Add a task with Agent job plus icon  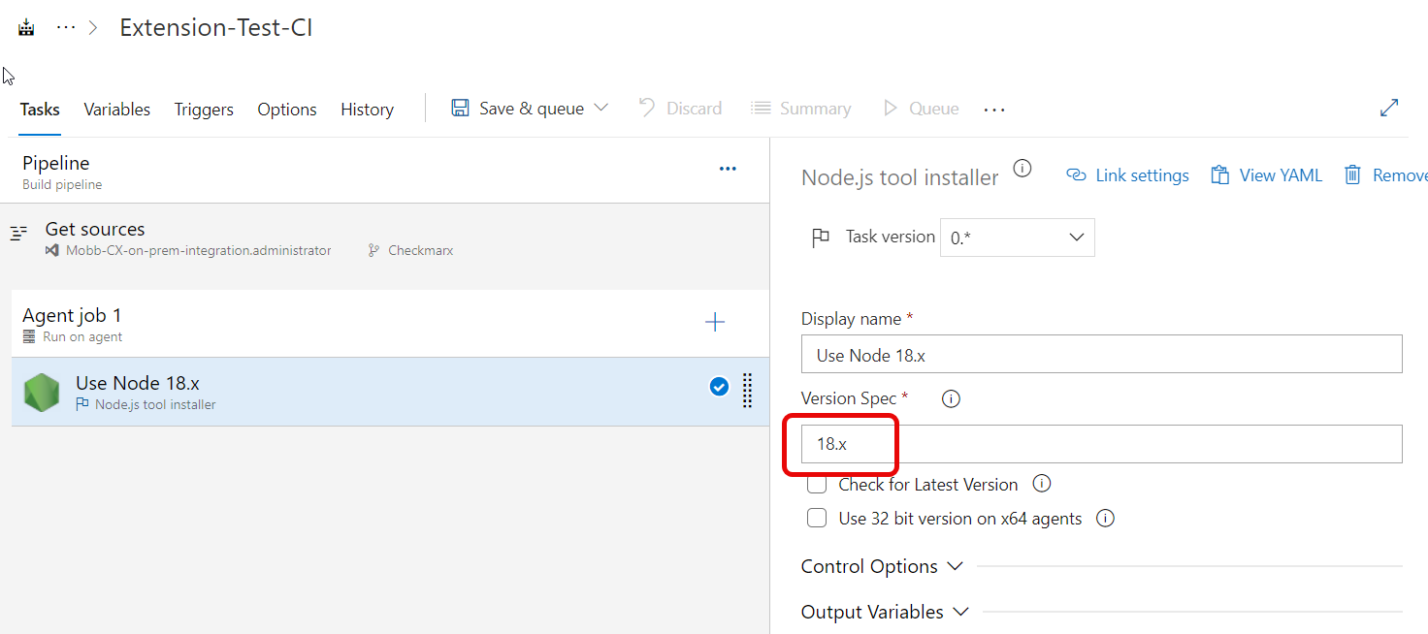pyautogui.click(x=715, y=323)
